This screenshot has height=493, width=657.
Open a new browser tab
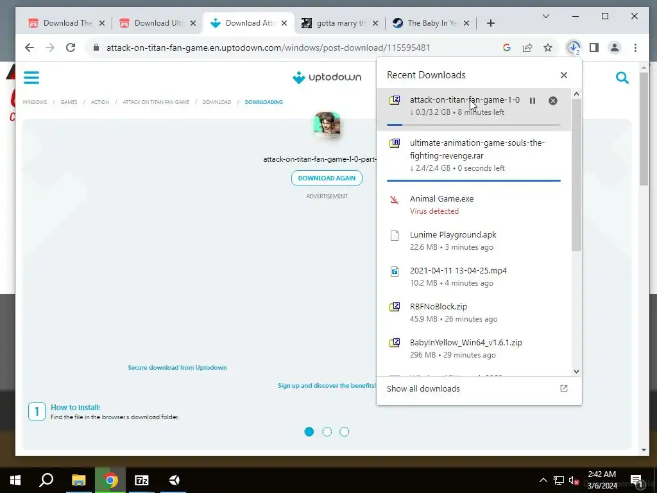[x=491, y=23]
